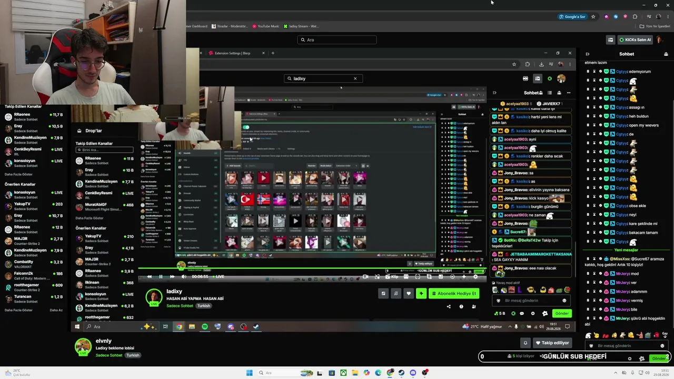
Task: Launch Xbox from the light Windows taskbar
Action: coord(343,373)
